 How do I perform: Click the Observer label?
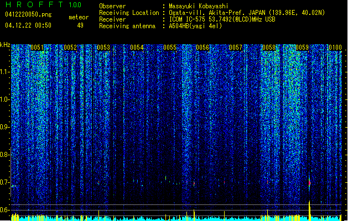[112, 6]
